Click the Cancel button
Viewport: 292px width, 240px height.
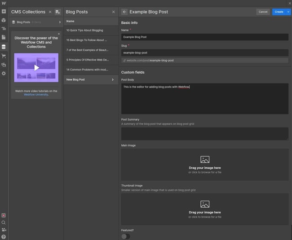tap(263, 12)
